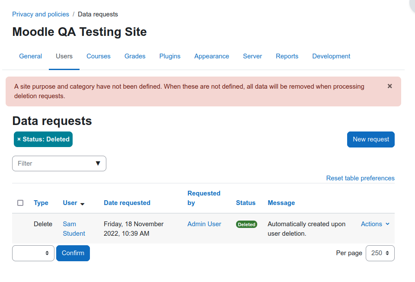
Task: Create a New request
Action: pyautogui.click(x=371, y=139)
